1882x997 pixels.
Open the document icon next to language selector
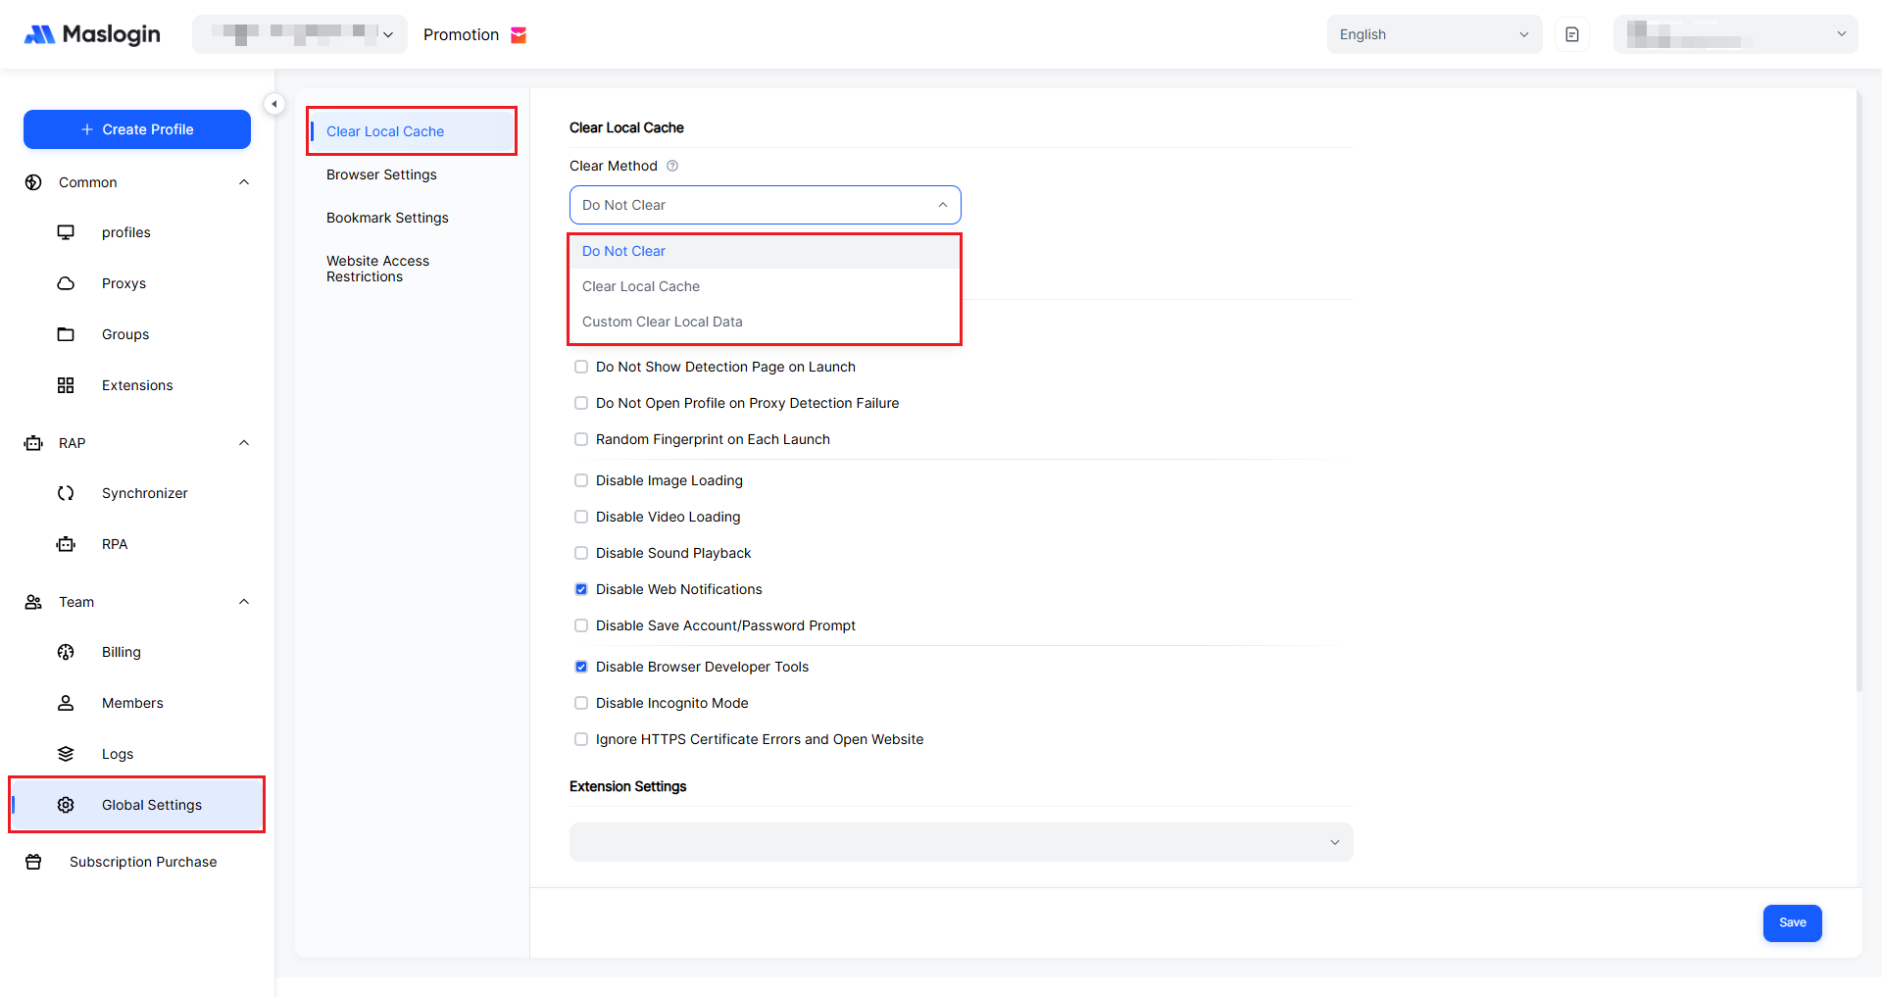tap(1572, 34)
